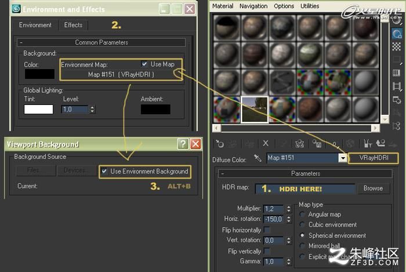Open the Navigation menu
This screenshot has width=406, height=272.
tap(253, 6)
